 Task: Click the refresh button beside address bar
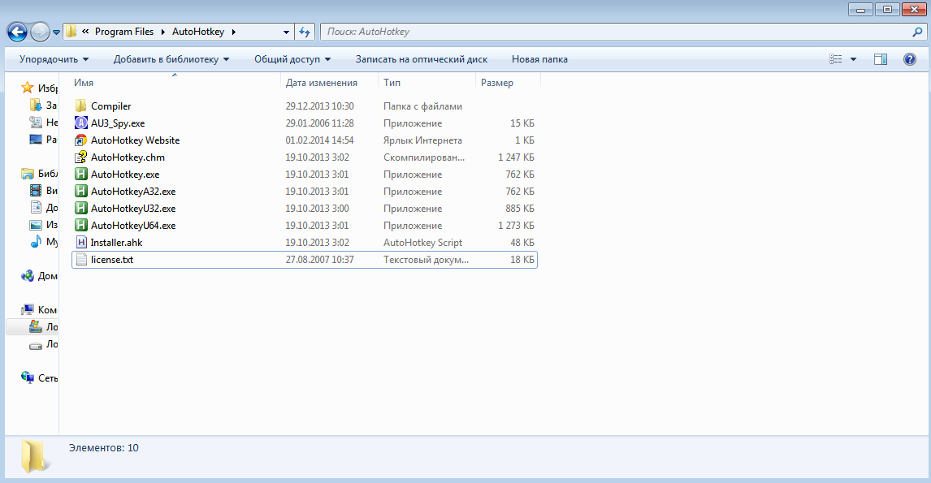pos(305,32)
